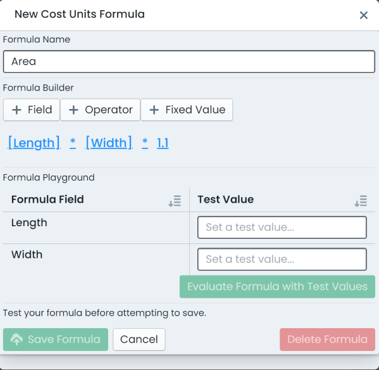Select the multiplication operator after Width

coord(145,143)
